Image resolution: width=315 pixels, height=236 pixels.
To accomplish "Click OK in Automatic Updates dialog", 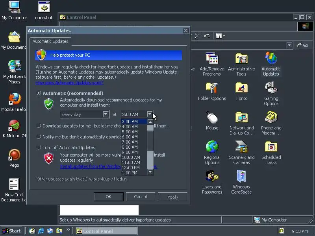I will 109,197.
